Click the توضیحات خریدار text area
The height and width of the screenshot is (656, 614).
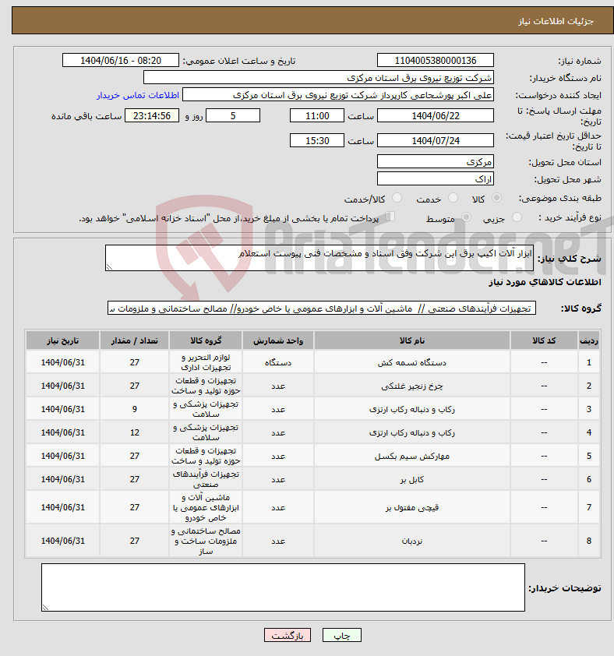283,587
